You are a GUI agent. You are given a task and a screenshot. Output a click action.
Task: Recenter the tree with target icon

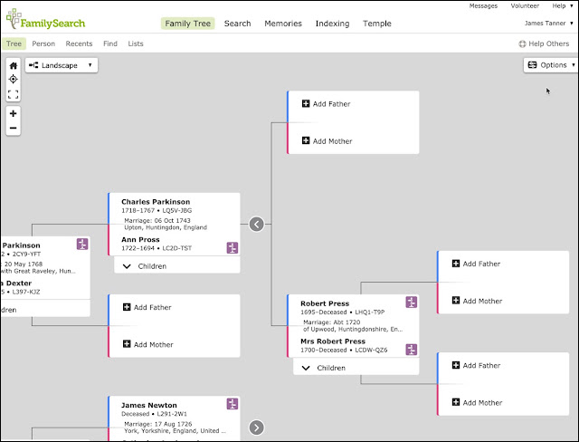(x=14, y=79)
